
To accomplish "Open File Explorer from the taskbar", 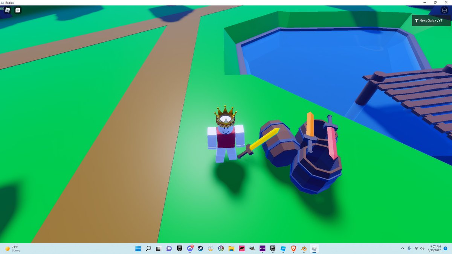I will (232, 248).
